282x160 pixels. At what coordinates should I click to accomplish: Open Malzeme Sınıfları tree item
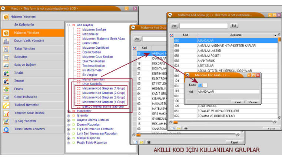point(94,30)
